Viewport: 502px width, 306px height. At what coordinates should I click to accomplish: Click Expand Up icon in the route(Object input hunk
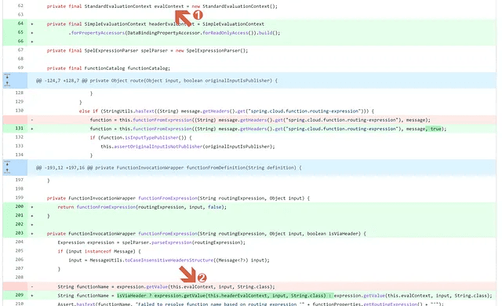pyautogui.click(x=7, y=83)
